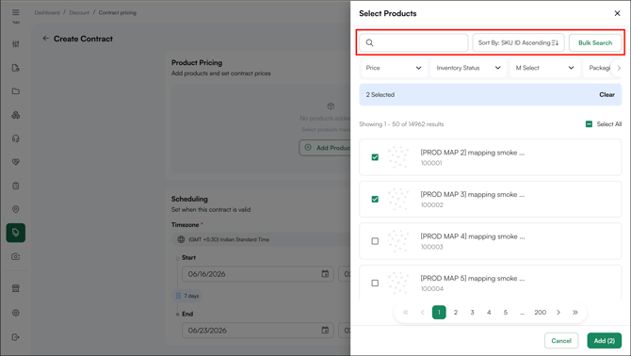This screenshot has width=631, height=356.
Task: Go to results page 3
Action: (x=472, y=312)
